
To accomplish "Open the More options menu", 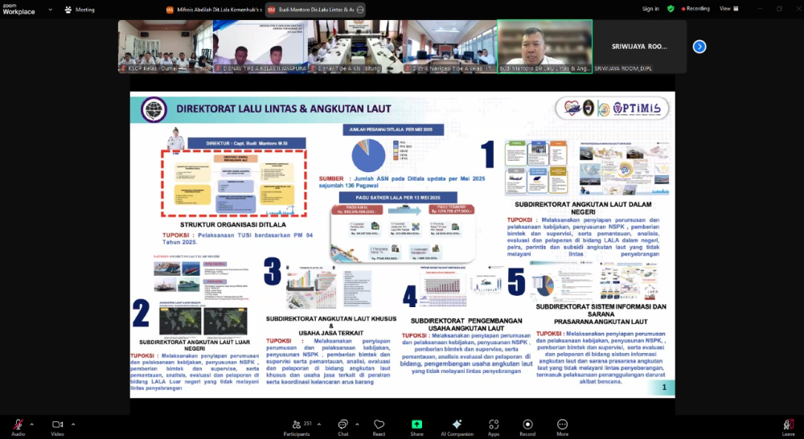I will 562,427.
